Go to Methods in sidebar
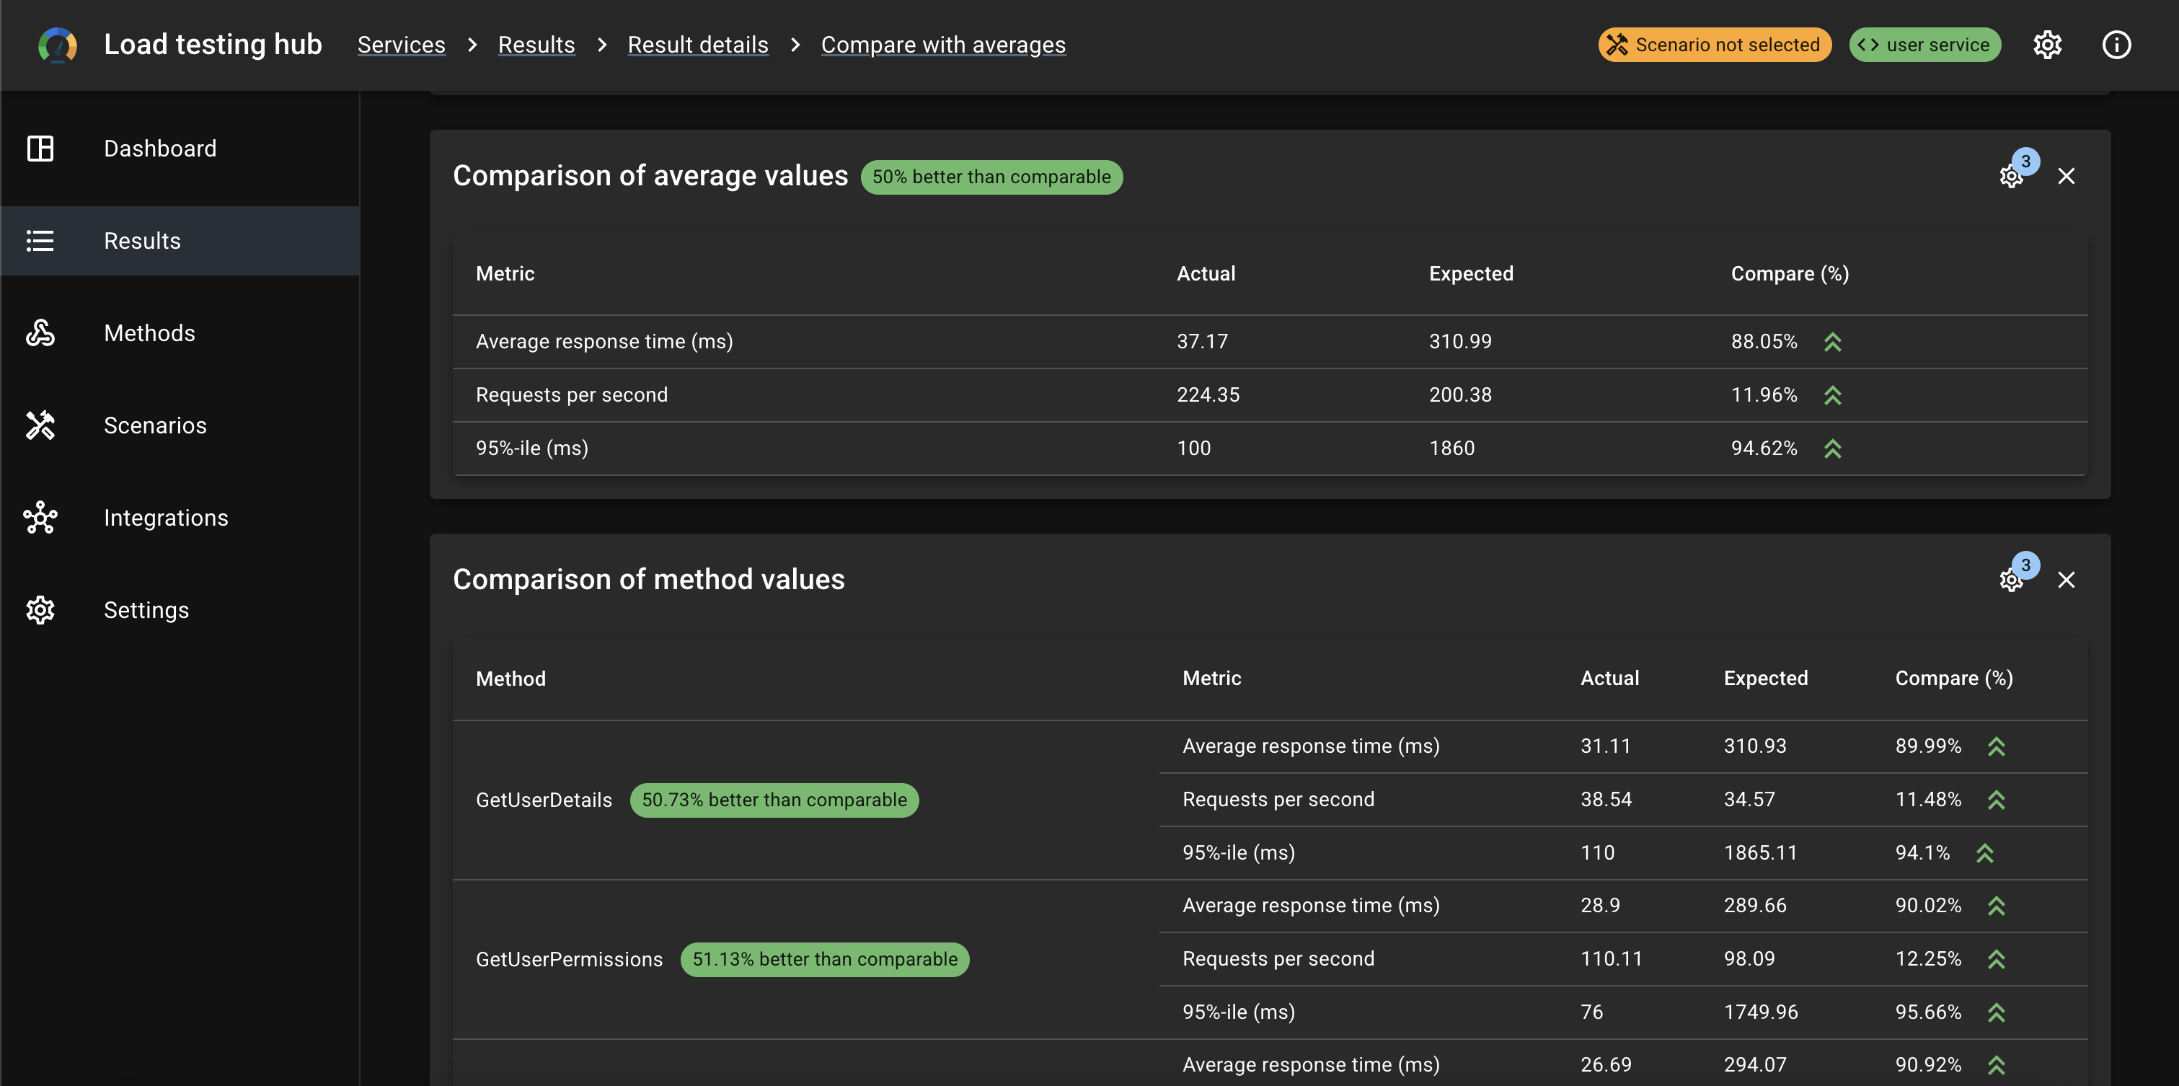 (180, 332)
